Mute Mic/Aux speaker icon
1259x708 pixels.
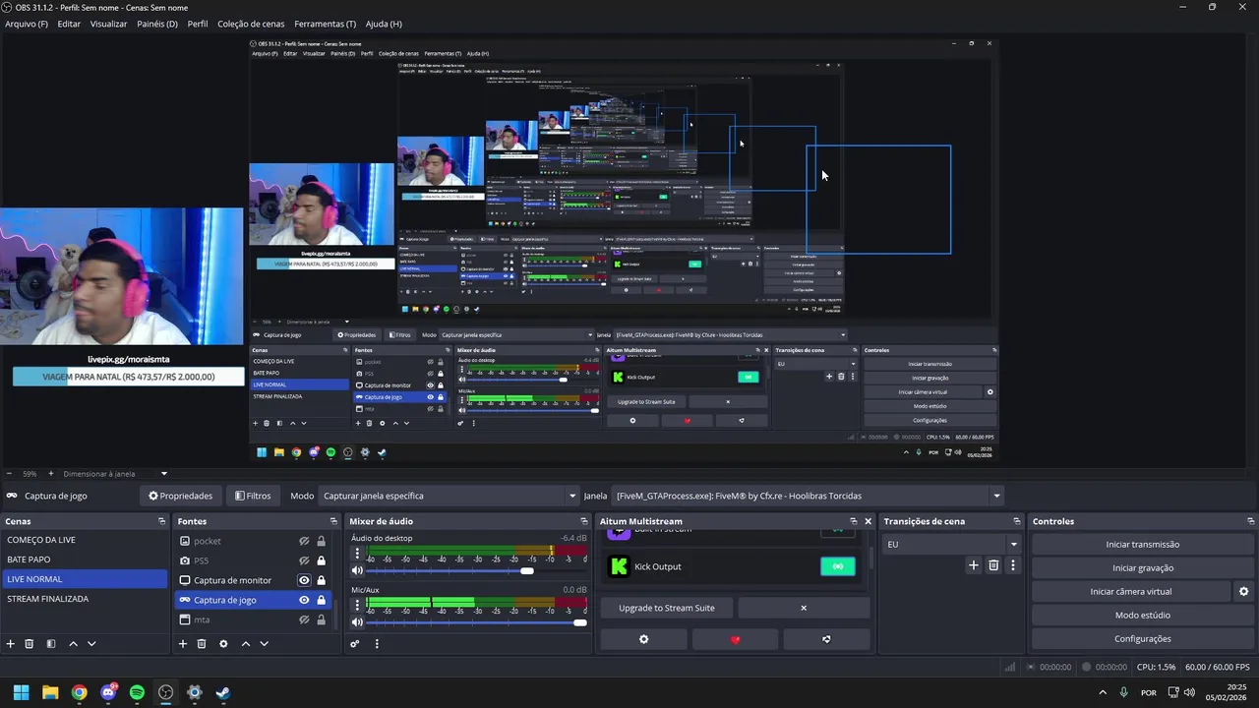(357, 621)
